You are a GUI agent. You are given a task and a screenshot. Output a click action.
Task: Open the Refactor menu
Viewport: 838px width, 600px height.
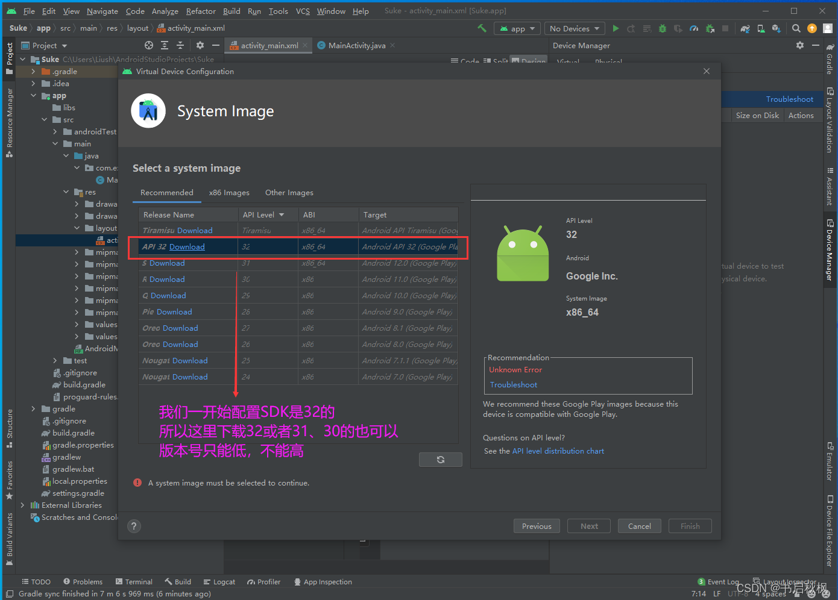201,11
